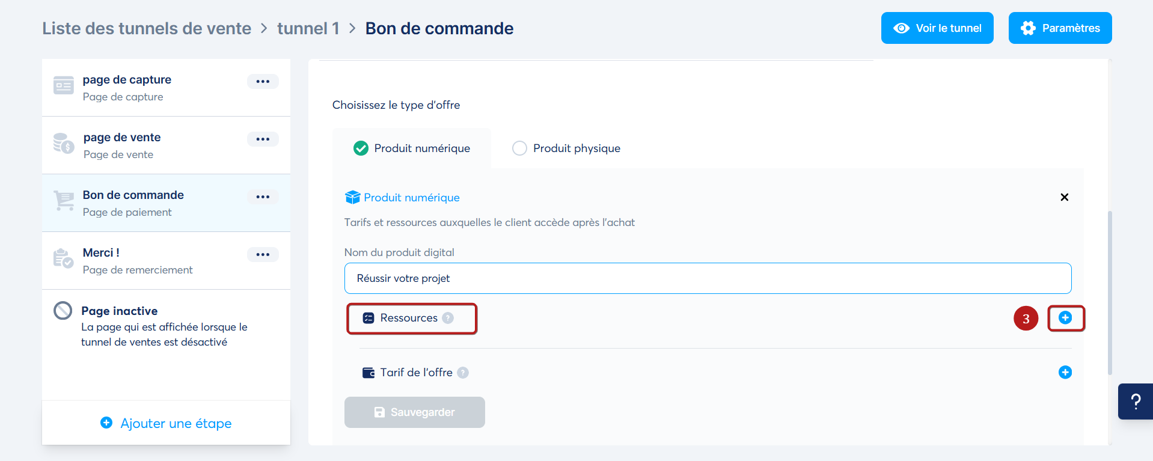Open Paramètres settings button
Viewport: 1153px width, 461px height.
[x=1060, y=28]
